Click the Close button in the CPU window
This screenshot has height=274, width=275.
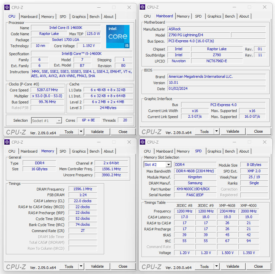coord(123,132)
